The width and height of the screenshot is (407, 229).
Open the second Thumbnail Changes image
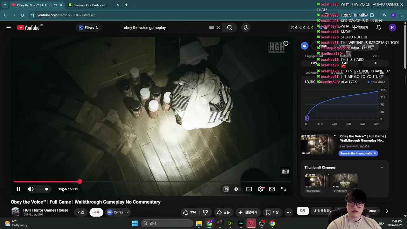coord(345,181)
